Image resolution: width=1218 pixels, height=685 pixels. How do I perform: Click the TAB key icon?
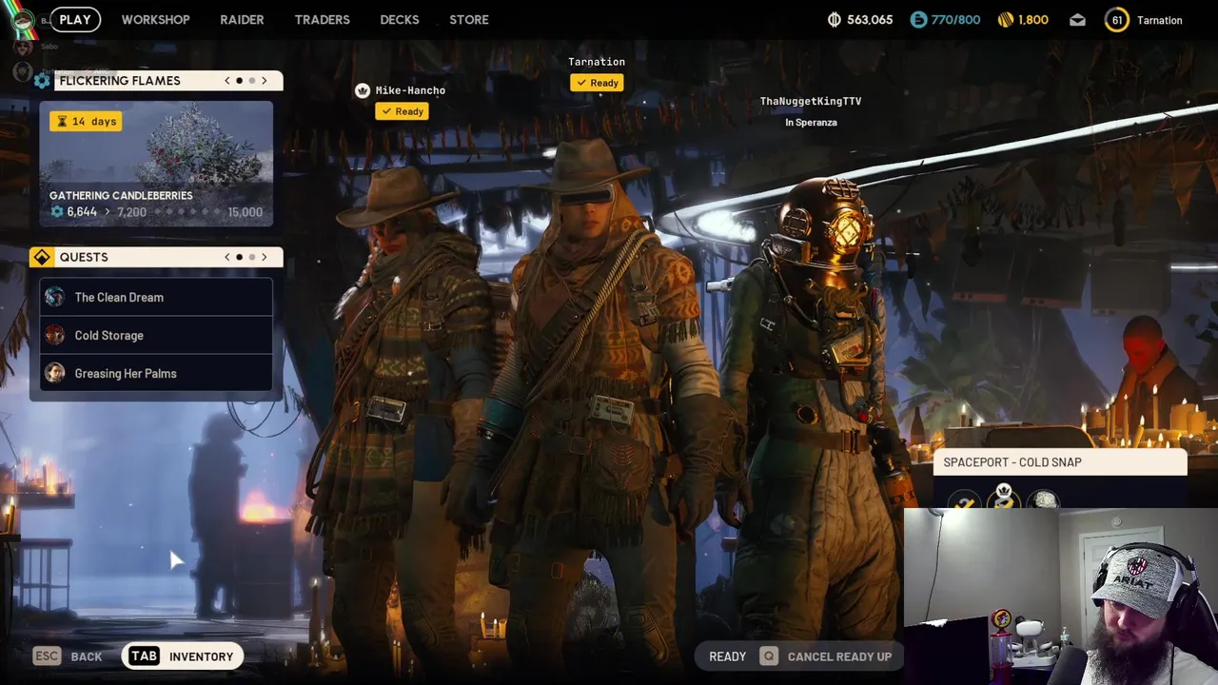pyautogui.click(x=144, y=656)
